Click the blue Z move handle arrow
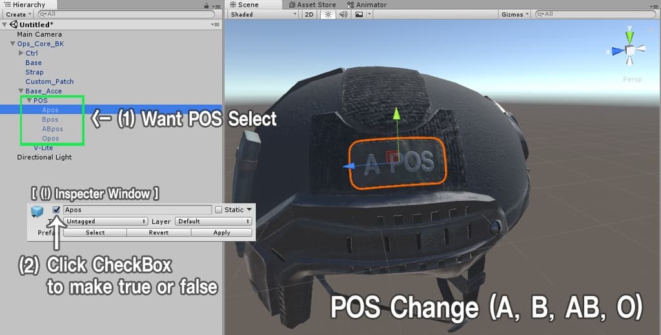661x335 pixels. (x=348, y=167)
